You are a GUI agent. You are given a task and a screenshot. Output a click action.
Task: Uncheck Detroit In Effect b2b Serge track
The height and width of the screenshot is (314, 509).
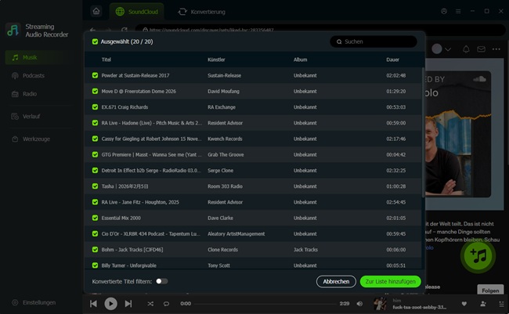coord(95,170)
